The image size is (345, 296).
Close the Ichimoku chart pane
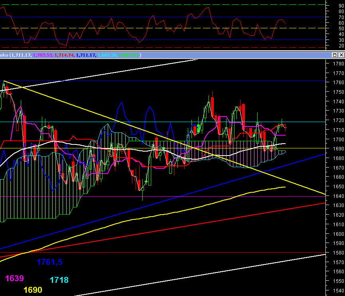341,55
